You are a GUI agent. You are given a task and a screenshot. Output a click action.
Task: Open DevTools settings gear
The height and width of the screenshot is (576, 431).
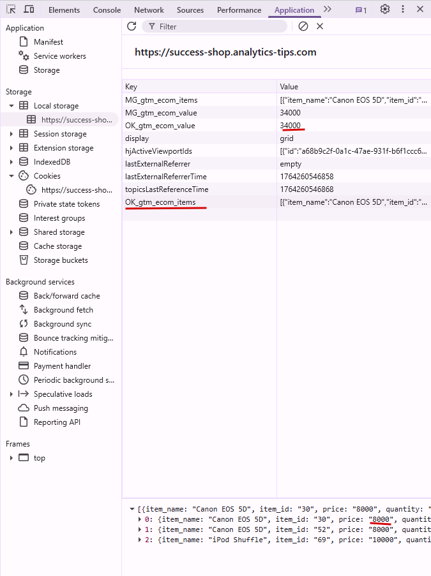[384, 10]
